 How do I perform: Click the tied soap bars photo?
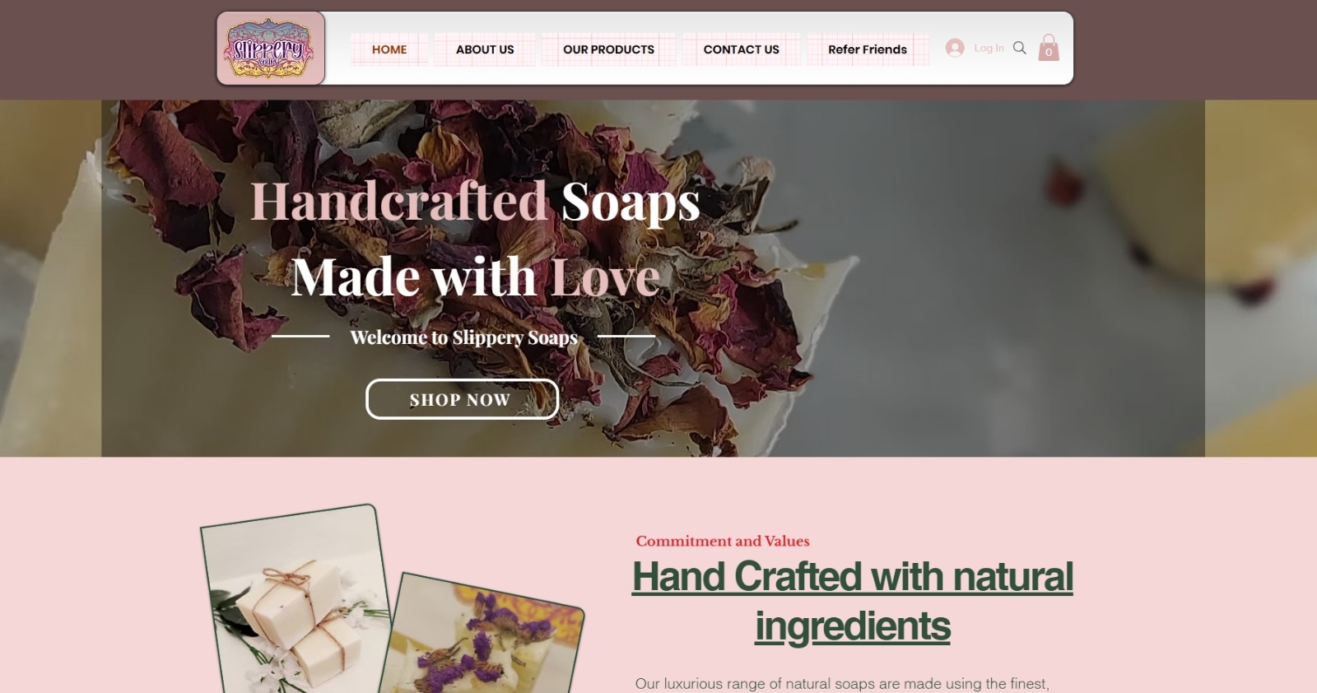click(x=296, y=601)
